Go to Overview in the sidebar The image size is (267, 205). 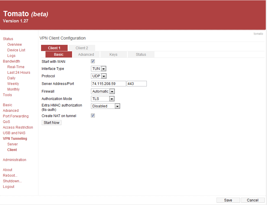(x=15, y=45)
